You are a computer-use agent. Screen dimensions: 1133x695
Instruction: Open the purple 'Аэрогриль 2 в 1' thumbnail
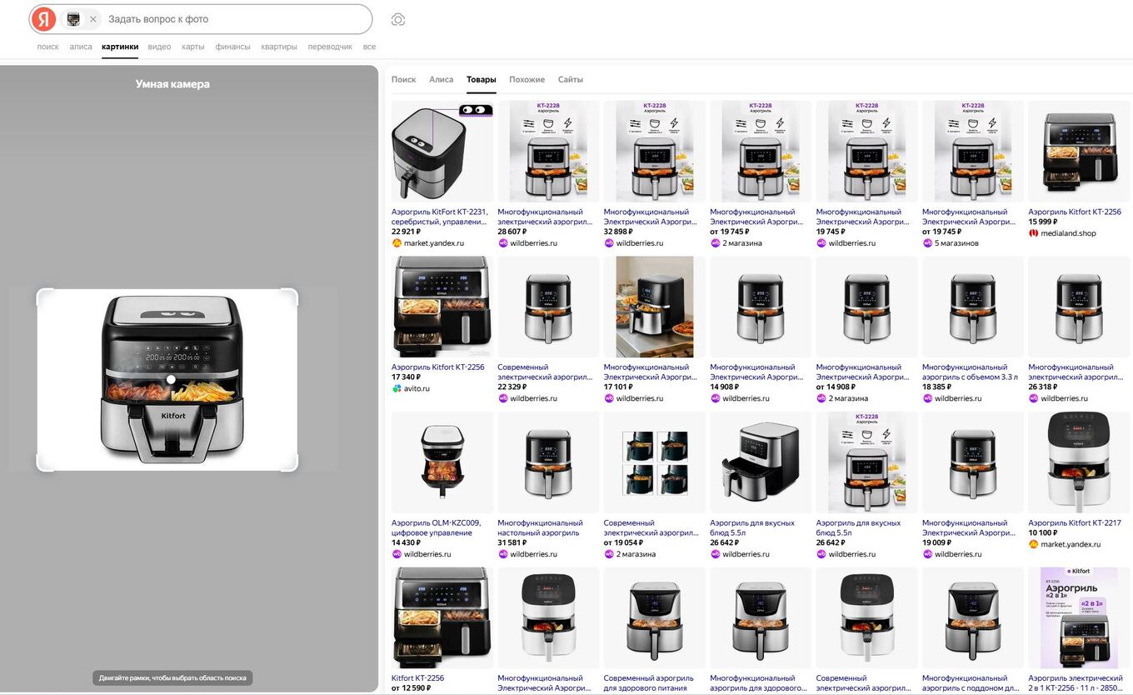1079,617
